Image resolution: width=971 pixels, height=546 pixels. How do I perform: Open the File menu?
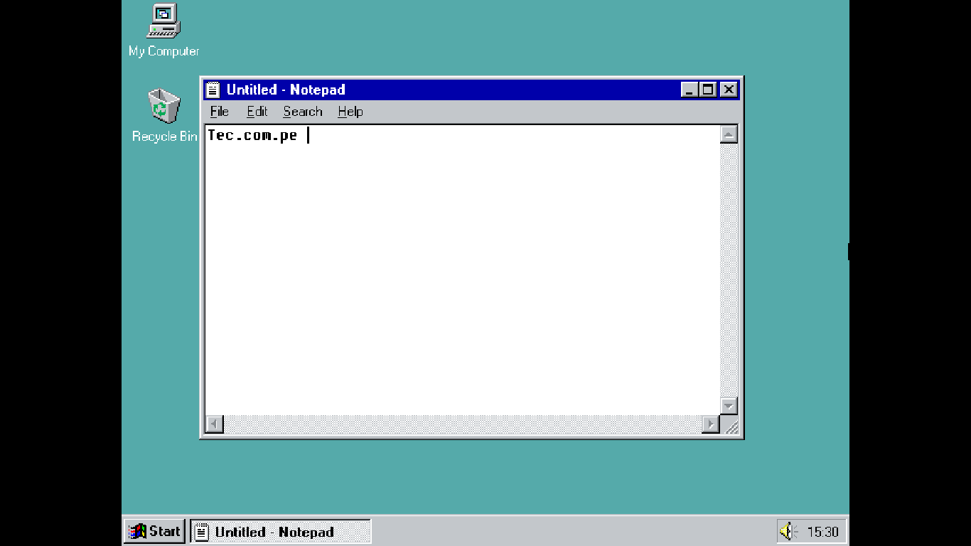[219, 112]
